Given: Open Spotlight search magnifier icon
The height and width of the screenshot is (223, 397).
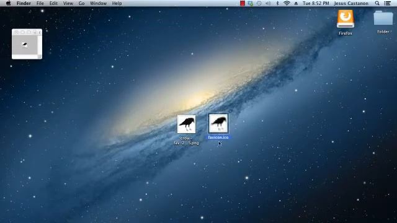Looking at the screenshot, I should click(x=377, y=3).
